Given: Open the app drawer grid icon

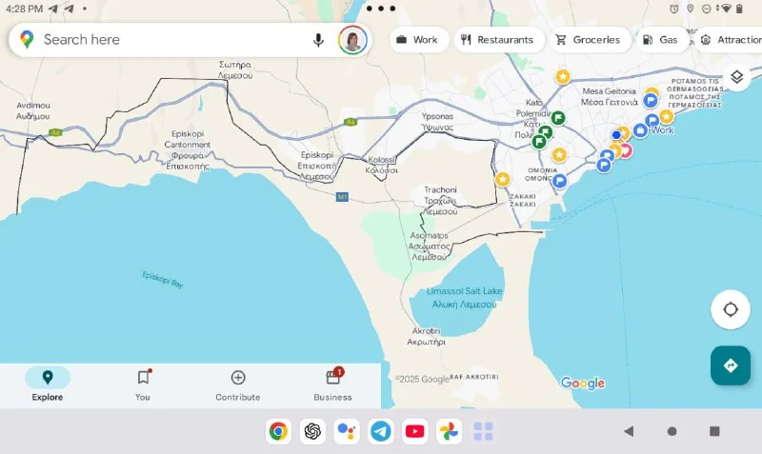Looking at the screenshot, I should (484, 431).
